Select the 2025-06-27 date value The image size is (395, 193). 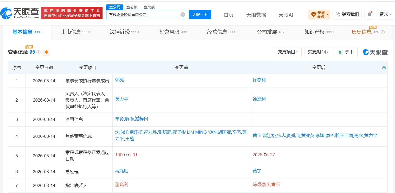[264, 155]
